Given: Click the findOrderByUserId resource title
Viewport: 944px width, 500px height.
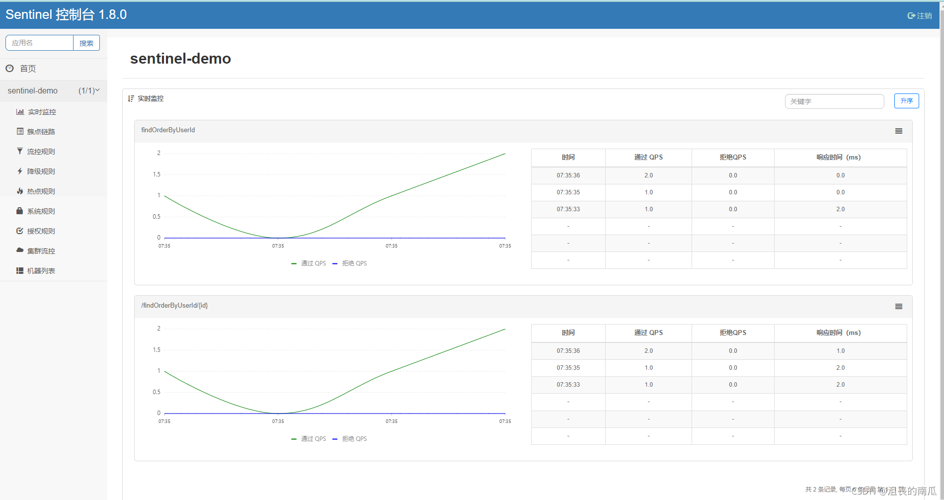Looking at the screenshot, I should tap(168, 130).
